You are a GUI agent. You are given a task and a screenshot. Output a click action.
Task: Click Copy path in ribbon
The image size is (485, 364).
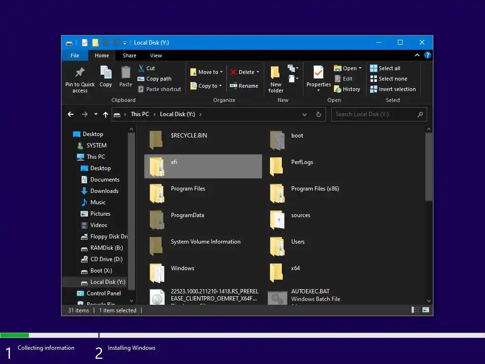pos(155,79)
